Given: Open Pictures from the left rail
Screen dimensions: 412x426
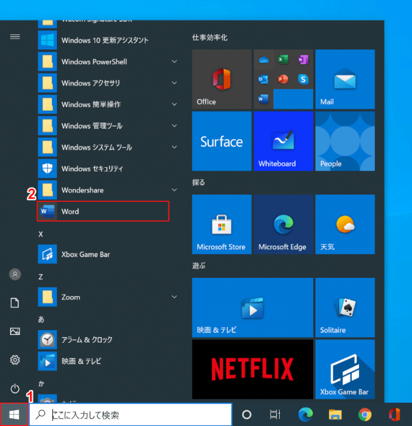Looking at the screenshot, I should coord(15,331).
